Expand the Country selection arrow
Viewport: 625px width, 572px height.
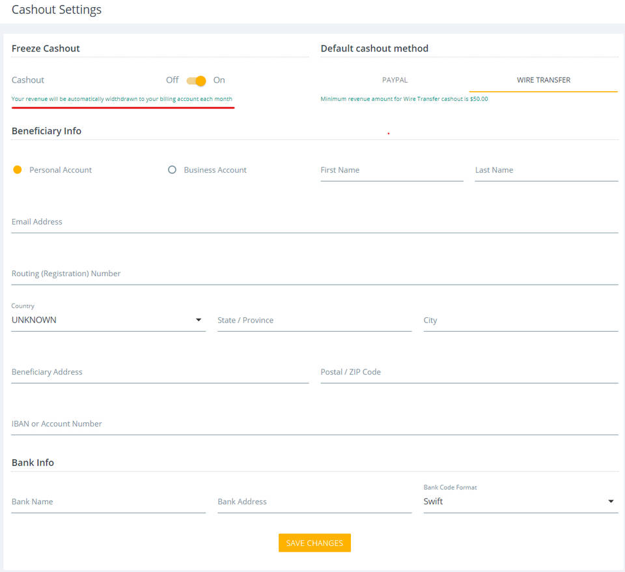tap(199, 319)
